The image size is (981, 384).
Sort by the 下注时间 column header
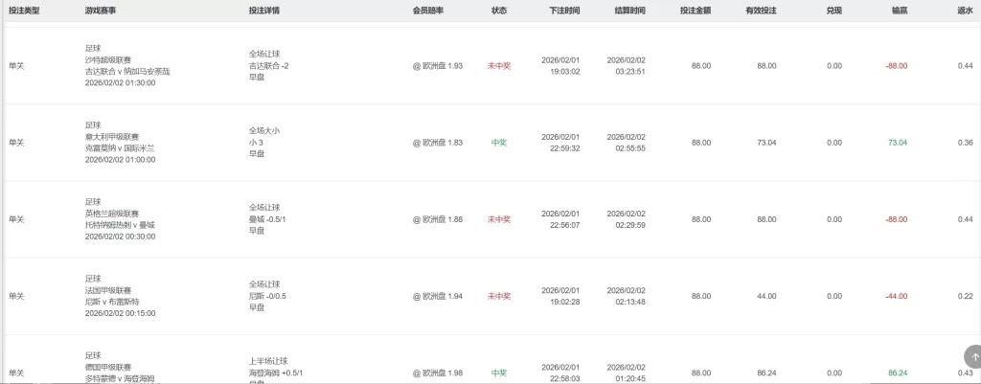(564, 11)
